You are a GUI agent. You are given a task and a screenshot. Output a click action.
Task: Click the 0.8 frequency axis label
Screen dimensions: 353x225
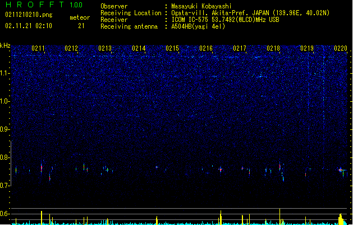(5, 157)
